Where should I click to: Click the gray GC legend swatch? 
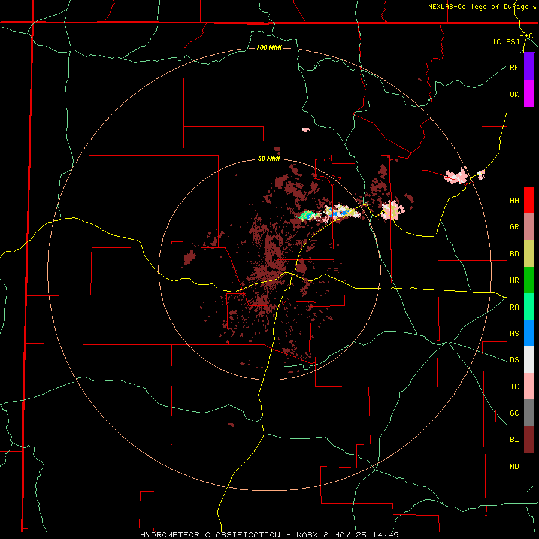click(x=529, y=413)
